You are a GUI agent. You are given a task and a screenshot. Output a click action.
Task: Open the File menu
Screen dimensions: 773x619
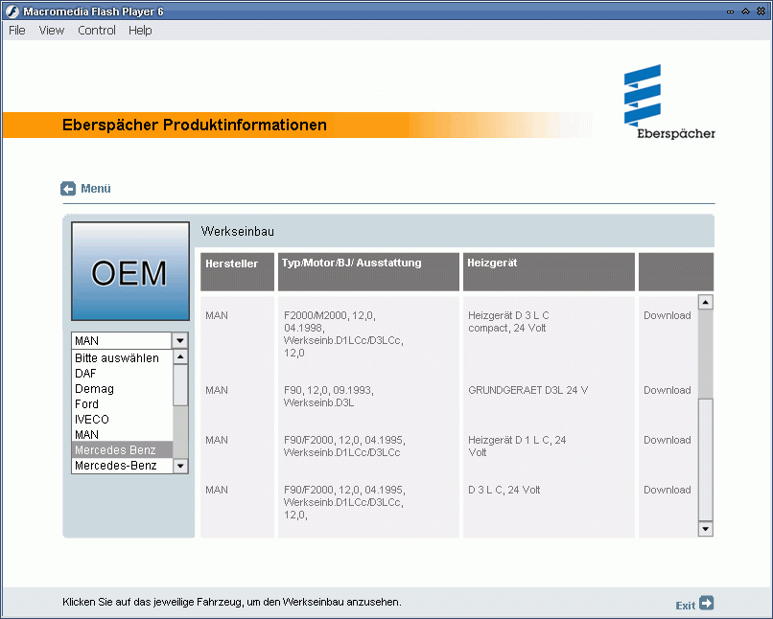coord(16,31)
